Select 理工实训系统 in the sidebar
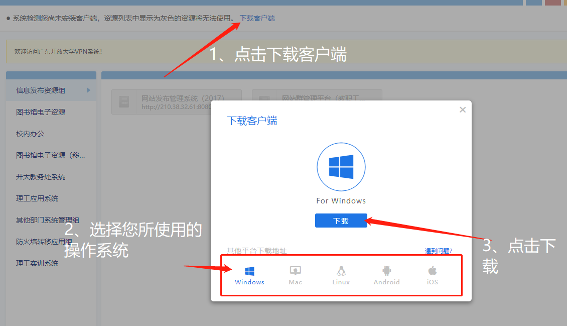 point(37,263)
